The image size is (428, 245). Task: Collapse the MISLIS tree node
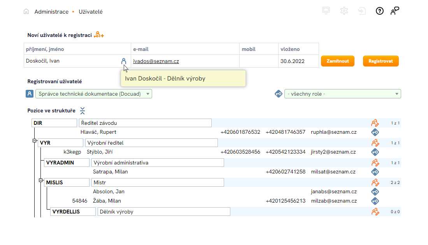pos(41,180)
